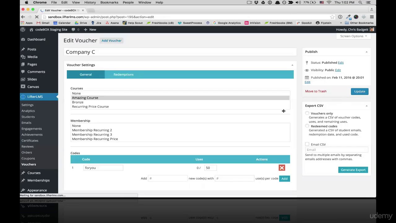This screenshot has width=396, height=223.
Task: Click the Email address field
Action: point(337,150)
